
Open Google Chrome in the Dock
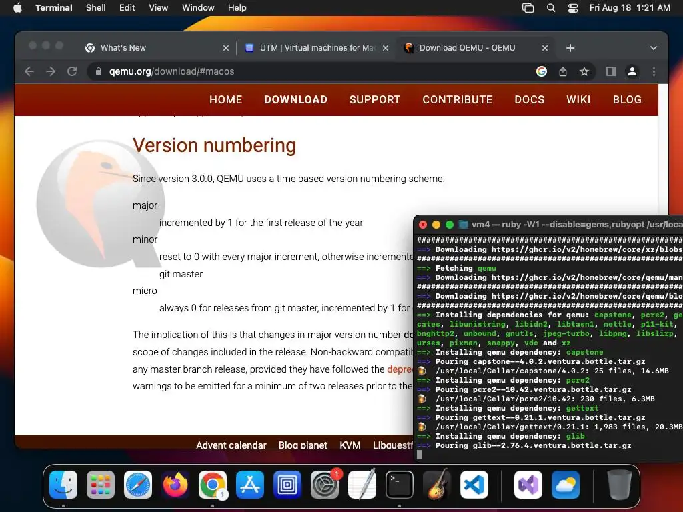(x=213, y=485)
